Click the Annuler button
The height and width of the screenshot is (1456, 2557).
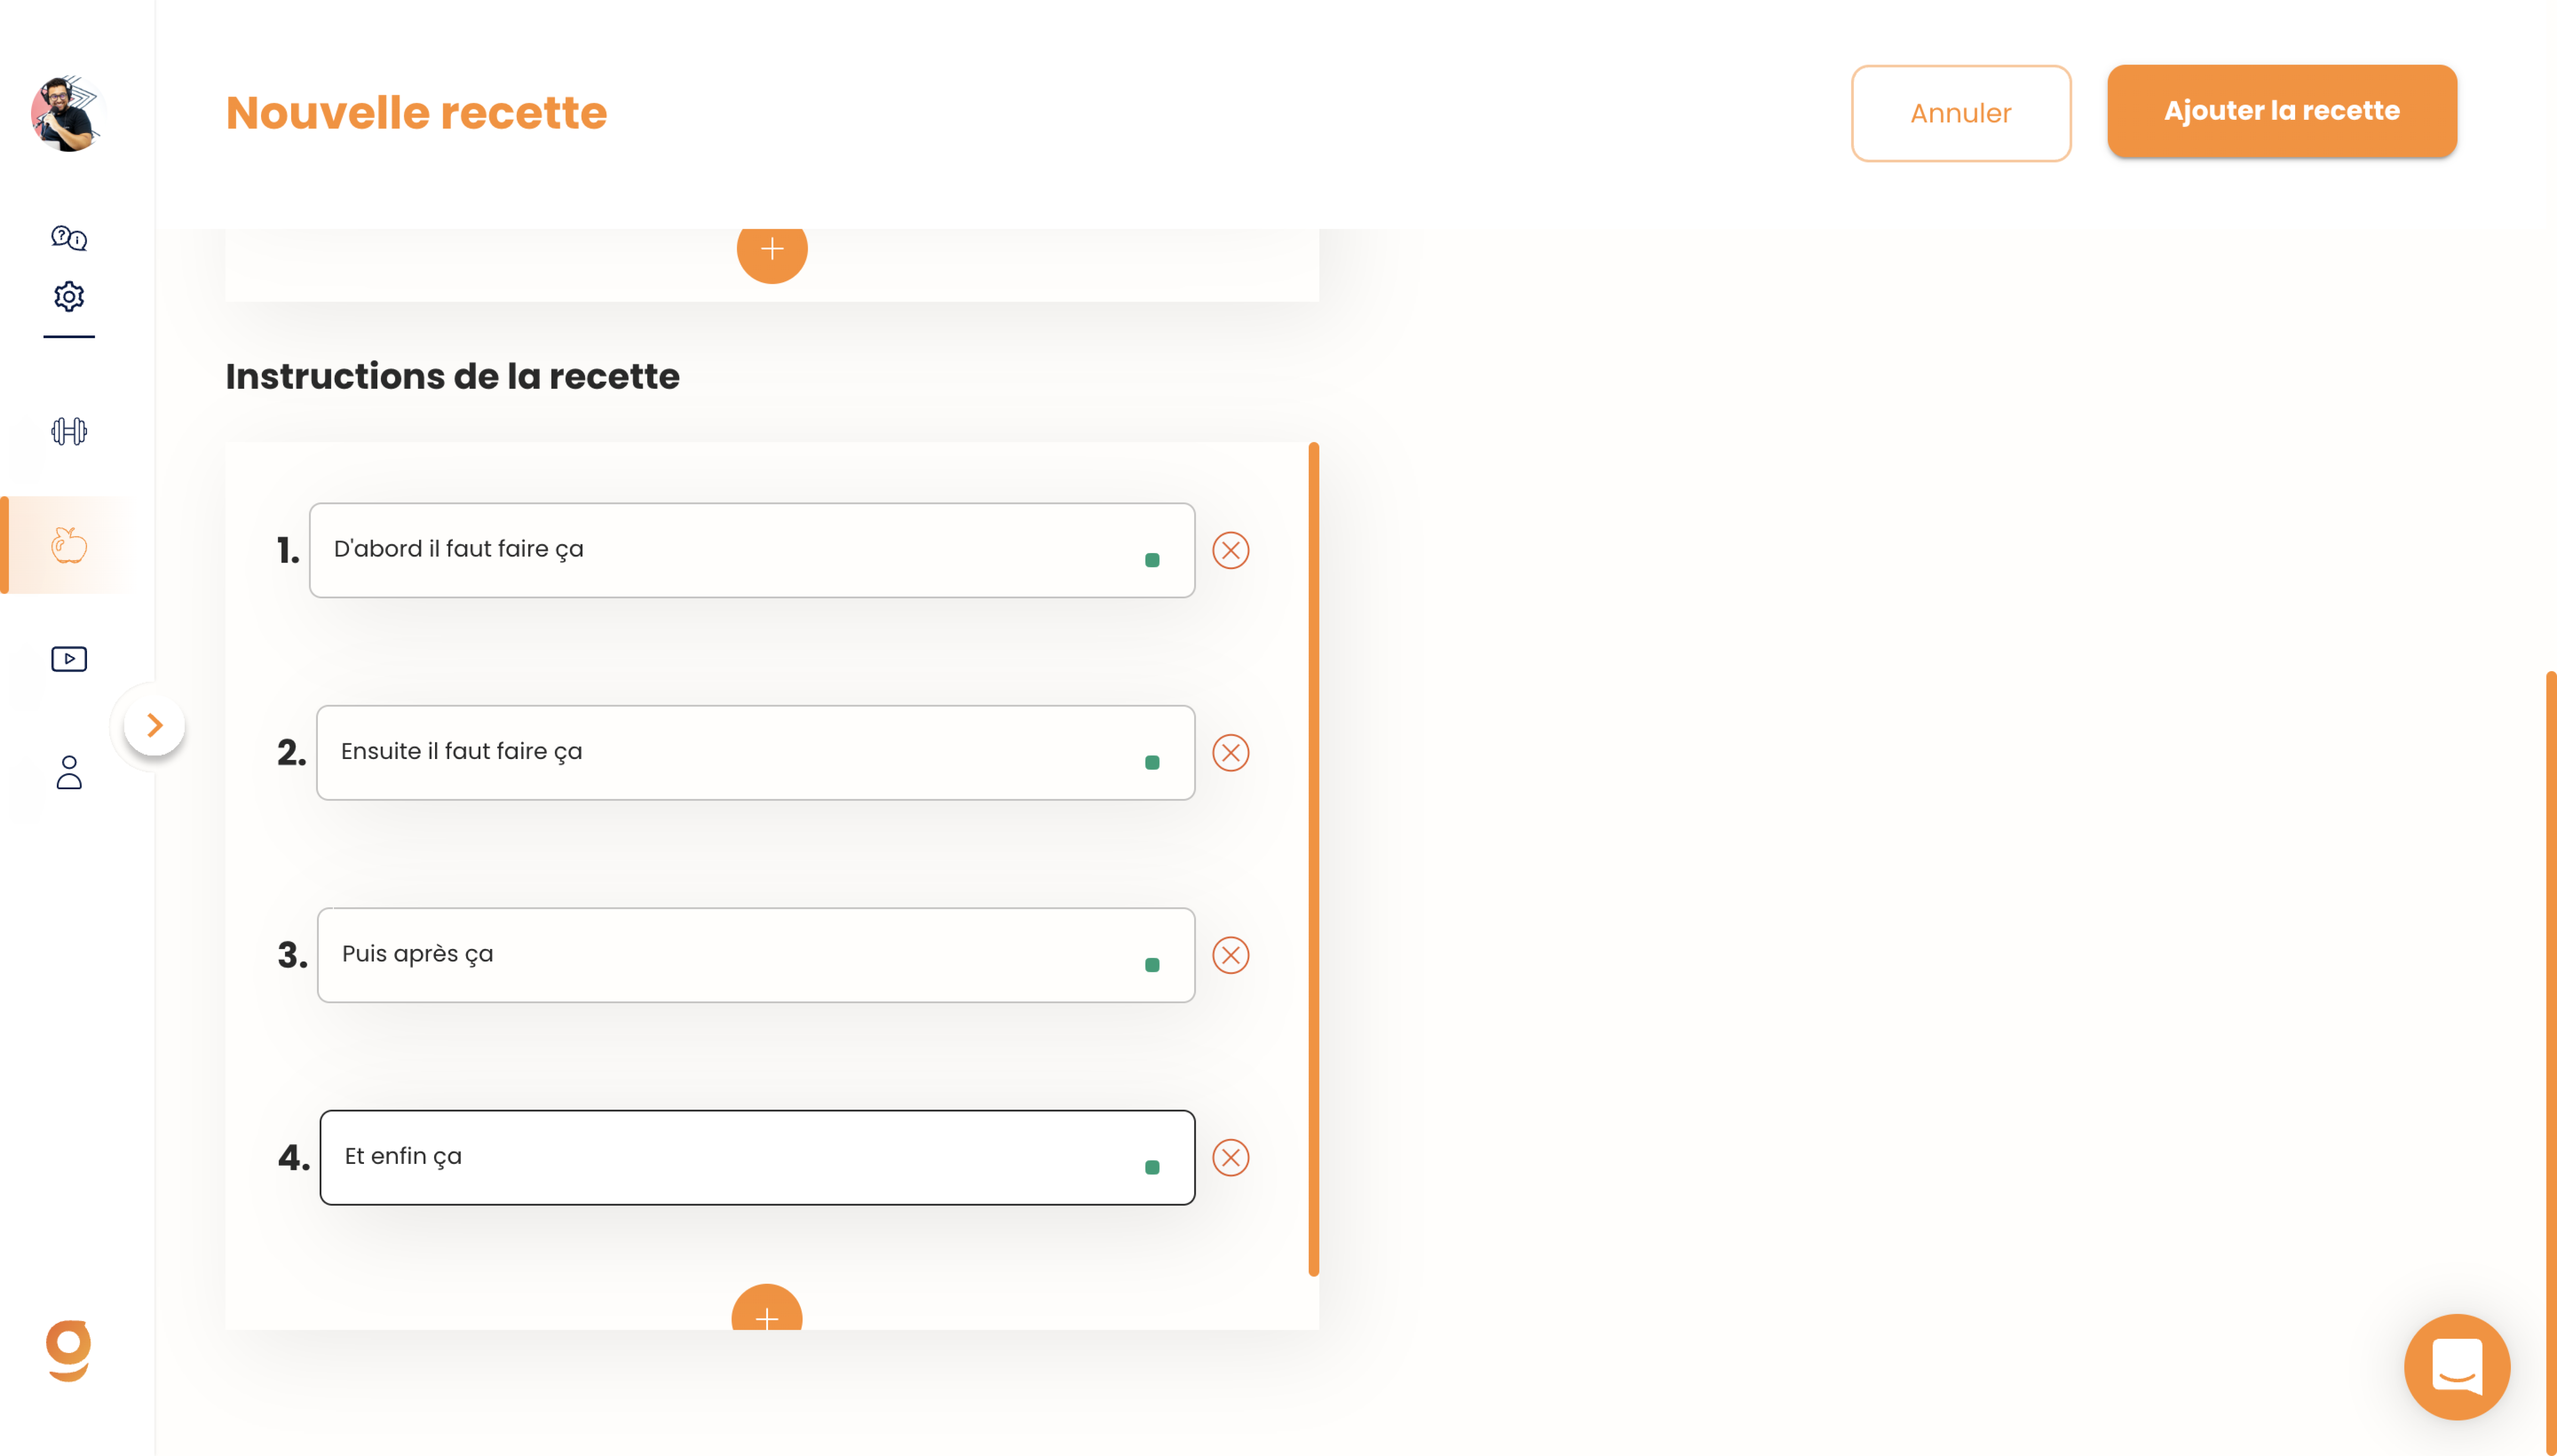click(1960, 113)
